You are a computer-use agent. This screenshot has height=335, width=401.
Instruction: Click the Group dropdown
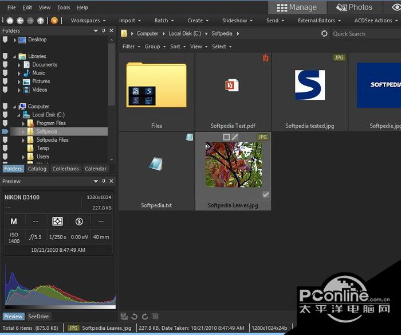pos(155,46)
